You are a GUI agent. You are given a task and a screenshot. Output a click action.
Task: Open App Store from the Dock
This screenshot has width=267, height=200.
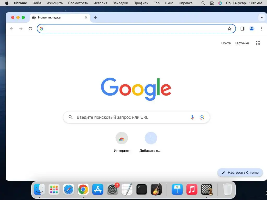98,190
